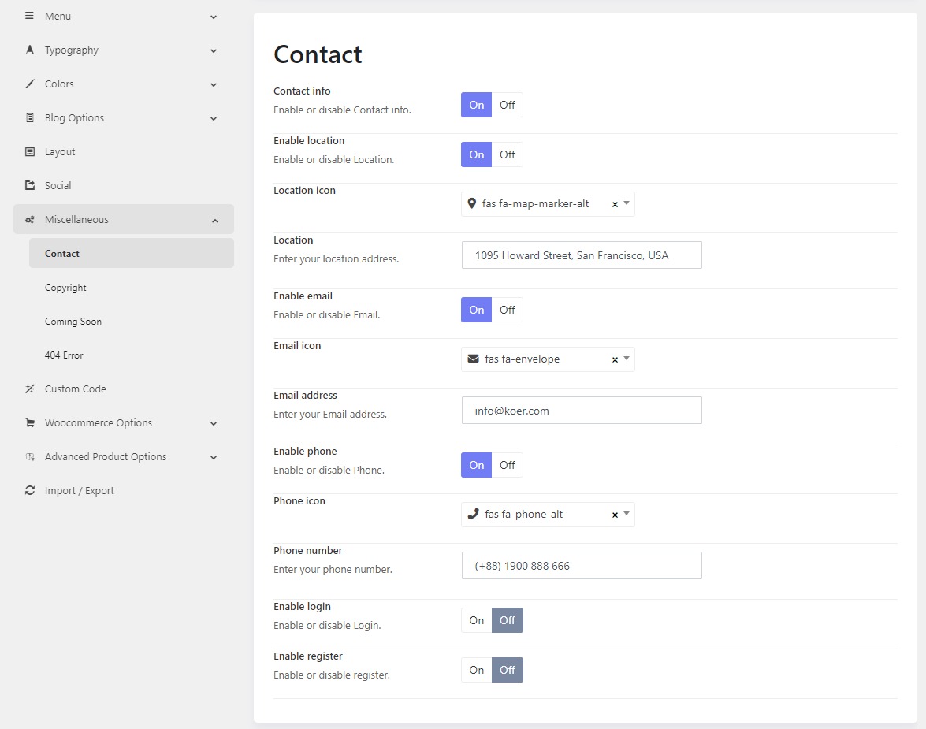Set Enable location to Off
Image resolution: width=926 pixels, height=729 pixels.
(x=508, y=154)
